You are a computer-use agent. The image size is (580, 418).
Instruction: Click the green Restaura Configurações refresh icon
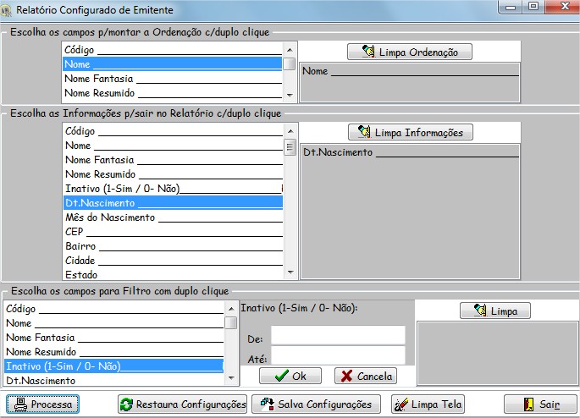126,404
